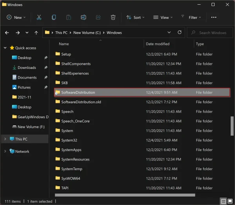Viewport: 235px width, 205px height.
Task: Click the vertical scrollbar thumb
Action: pyautogui.click(x=232, y=126)
